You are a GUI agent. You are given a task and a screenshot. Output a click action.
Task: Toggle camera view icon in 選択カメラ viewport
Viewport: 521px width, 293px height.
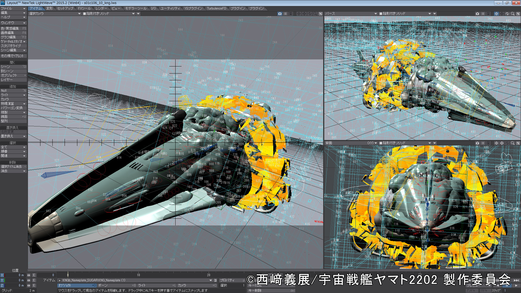point(280,14)
